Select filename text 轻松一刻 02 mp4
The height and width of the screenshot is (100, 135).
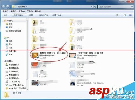pyautogui.click(x=90, y=54)
